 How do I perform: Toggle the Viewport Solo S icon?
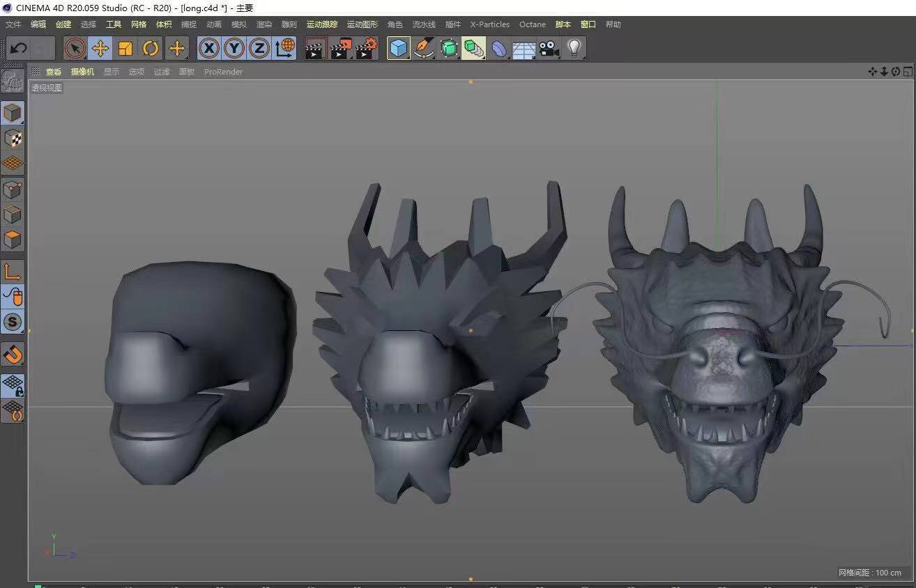[13, 322]
